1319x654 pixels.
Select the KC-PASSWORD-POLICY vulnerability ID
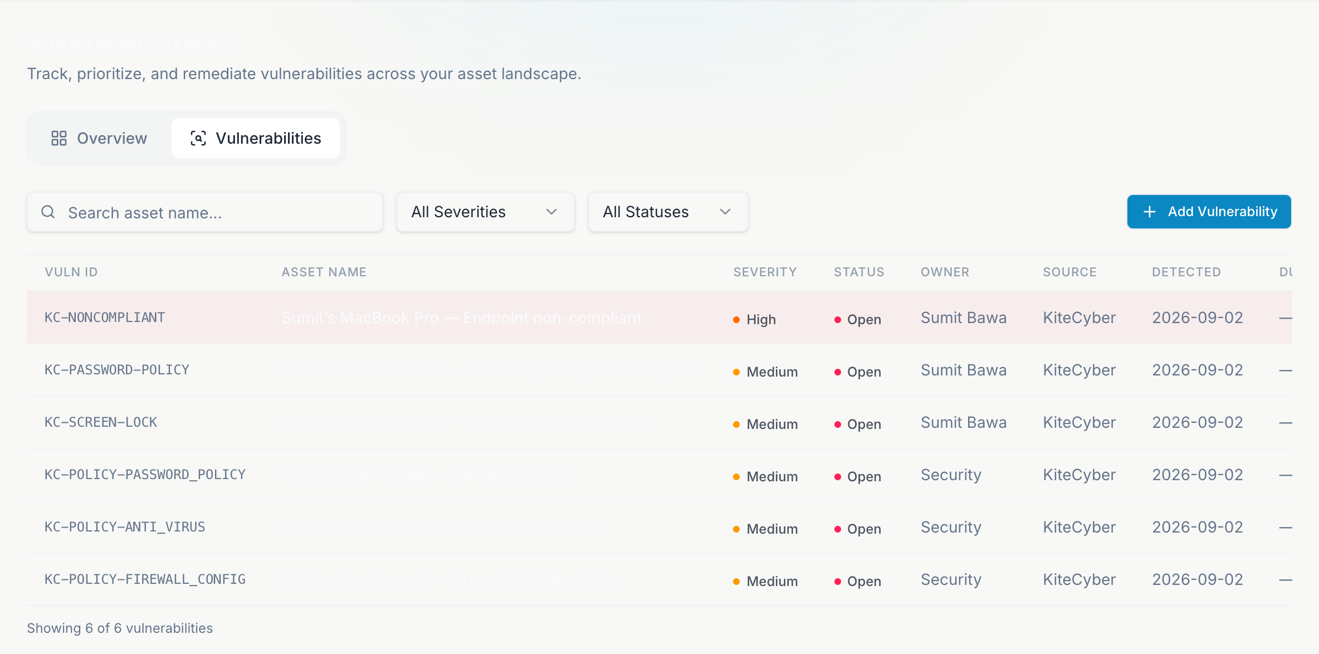[117, 370]
